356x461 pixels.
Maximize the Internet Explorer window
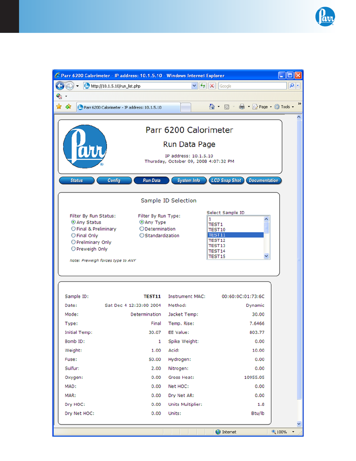pyautogui.click(x=290, y=75)
